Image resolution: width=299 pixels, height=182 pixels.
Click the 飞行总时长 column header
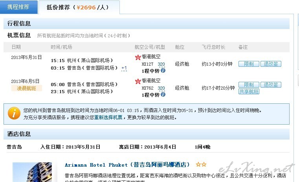coord(213,47)
